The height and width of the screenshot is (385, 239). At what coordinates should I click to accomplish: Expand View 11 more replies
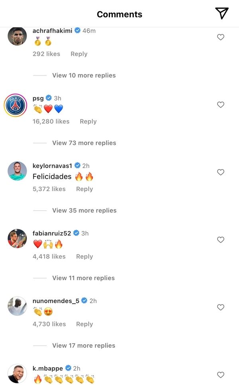pyautogui.click(x=83, y=278)
